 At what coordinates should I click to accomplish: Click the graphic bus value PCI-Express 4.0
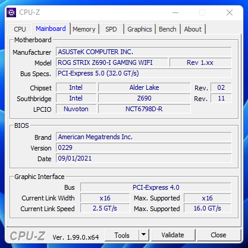(156, 187)
